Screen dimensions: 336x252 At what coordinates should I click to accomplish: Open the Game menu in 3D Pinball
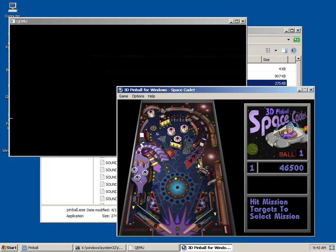(123, 96)
